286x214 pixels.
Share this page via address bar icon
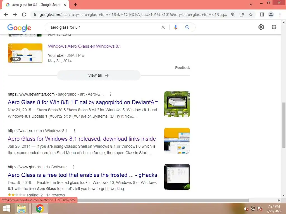[x=242, y=14]
